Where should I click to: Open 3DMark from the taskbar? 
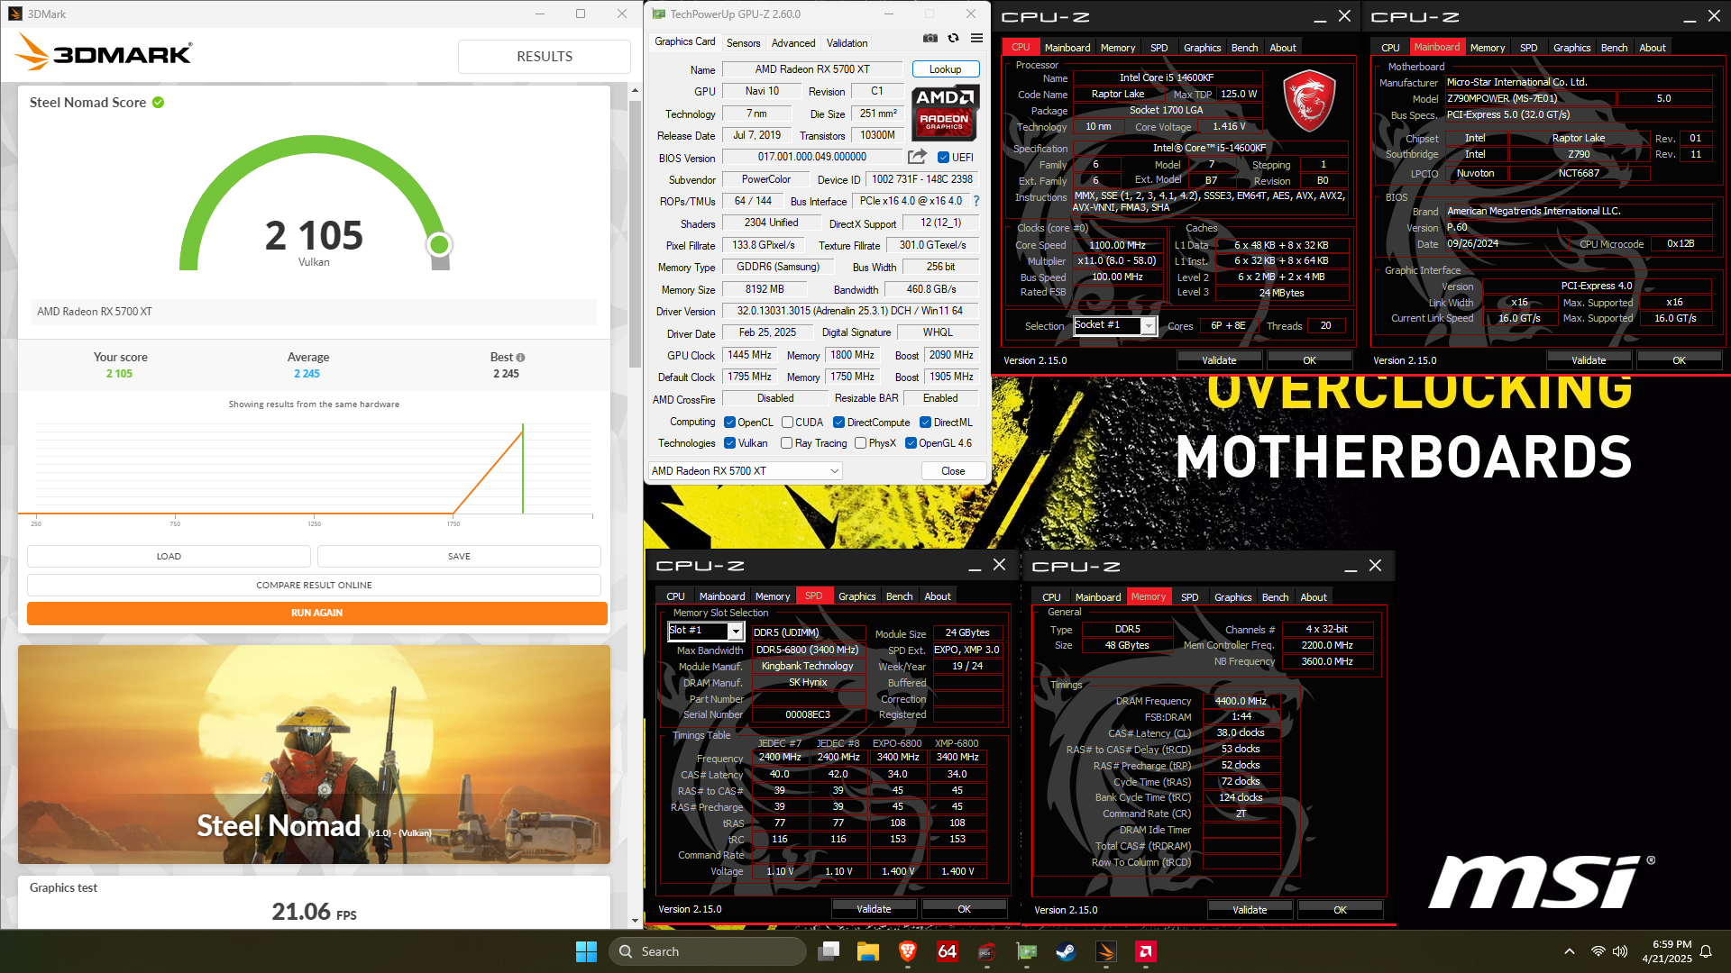click(1106, 951)
